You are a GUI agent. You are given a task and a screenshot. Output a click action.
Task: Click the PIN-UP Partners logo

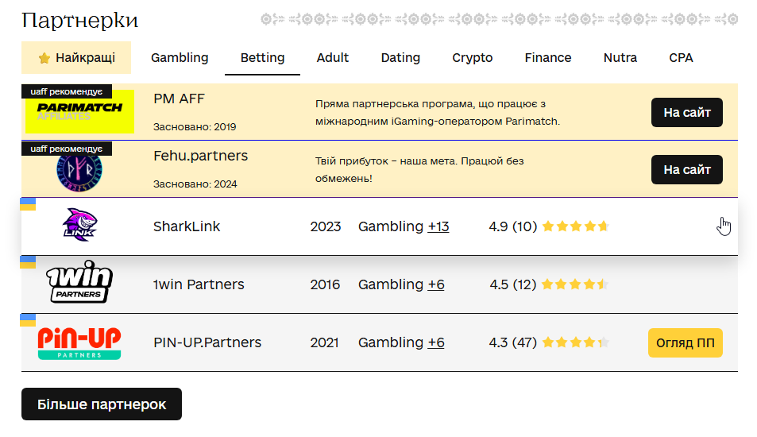click(79, 342)
